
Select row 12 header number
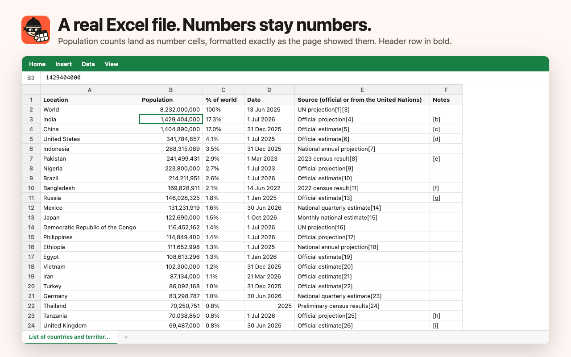(31, 208)
